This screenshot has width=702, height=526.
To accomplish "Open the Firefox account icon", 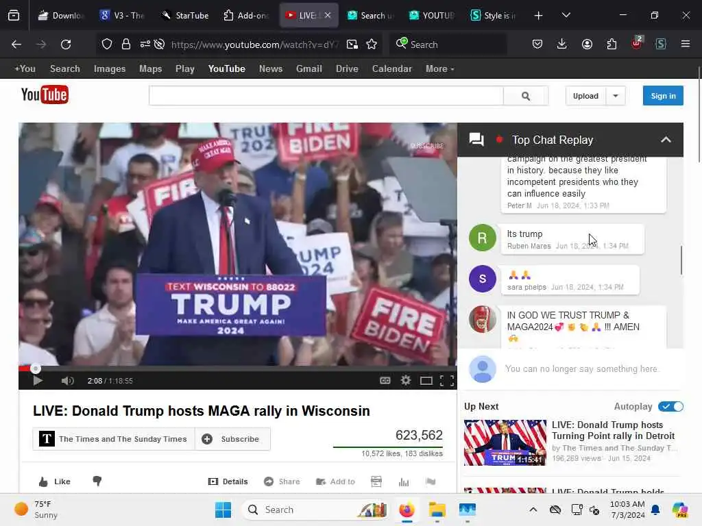I will [x=587, y=44].
